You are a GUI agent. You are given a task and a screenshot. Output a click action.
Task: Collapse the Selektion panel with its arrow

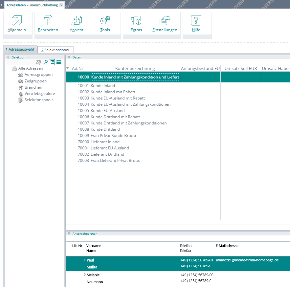pyautogui.click(x=8, y=57)
